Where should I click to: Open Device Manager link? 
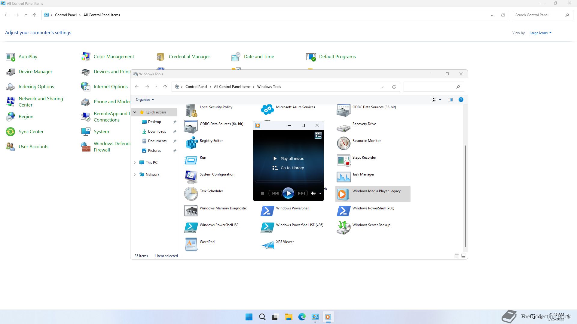point(35,72)
